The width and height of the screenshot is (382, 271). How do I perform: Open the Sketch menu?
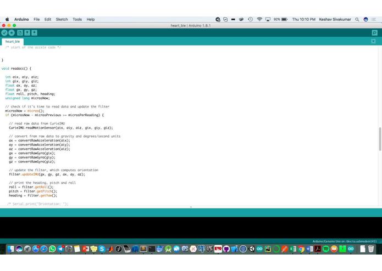click(x=62, y=19)
